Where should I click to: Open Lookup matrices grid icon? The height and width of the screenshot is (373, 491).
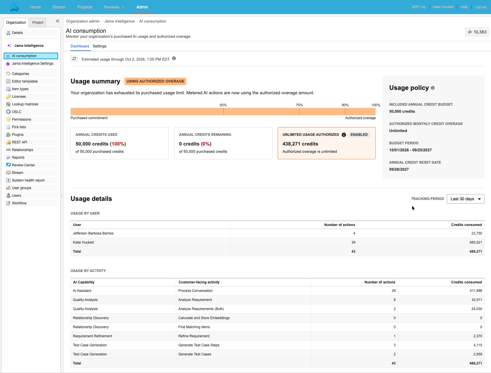tap(8, 104)
